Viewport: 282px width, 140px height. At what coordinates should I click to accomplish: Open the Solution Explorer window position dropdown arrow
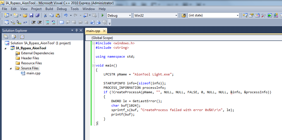(x=72, y=31)
